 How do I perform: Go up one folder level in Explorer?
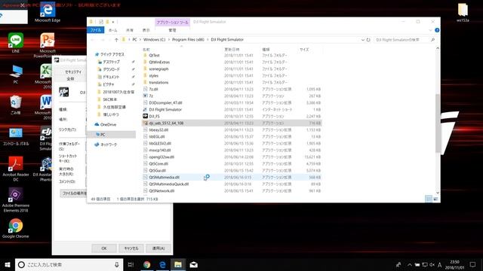[116, 40]
